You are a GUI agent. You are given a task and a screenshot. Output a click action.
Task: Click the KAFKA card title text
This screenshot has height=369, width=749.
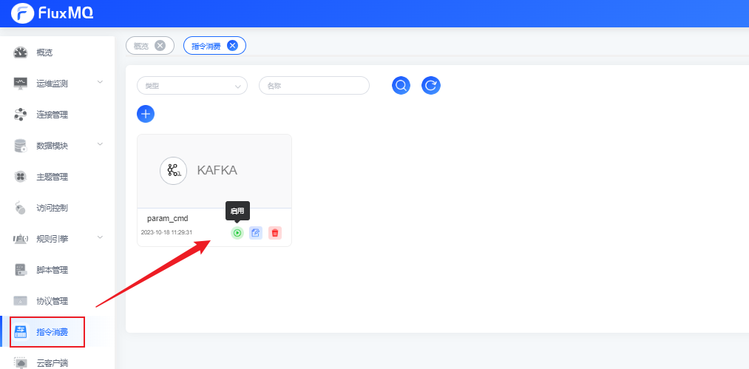(x=217, y=170)
